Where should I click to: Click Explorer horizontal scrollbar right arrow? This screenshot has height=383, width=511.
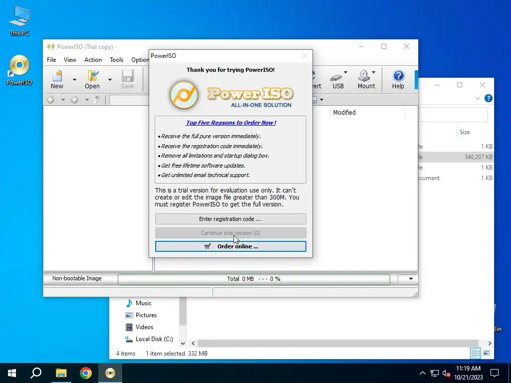point(490,343)
